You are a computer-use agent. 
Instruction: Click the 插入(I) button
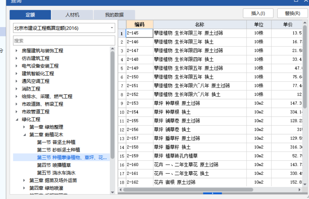[258, 13]
